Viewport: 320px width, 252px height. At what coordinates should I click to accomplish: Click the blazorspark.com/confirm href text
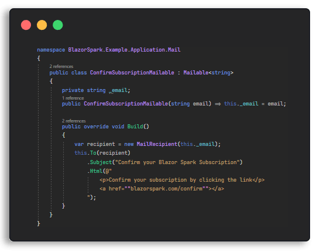(166, 189)
